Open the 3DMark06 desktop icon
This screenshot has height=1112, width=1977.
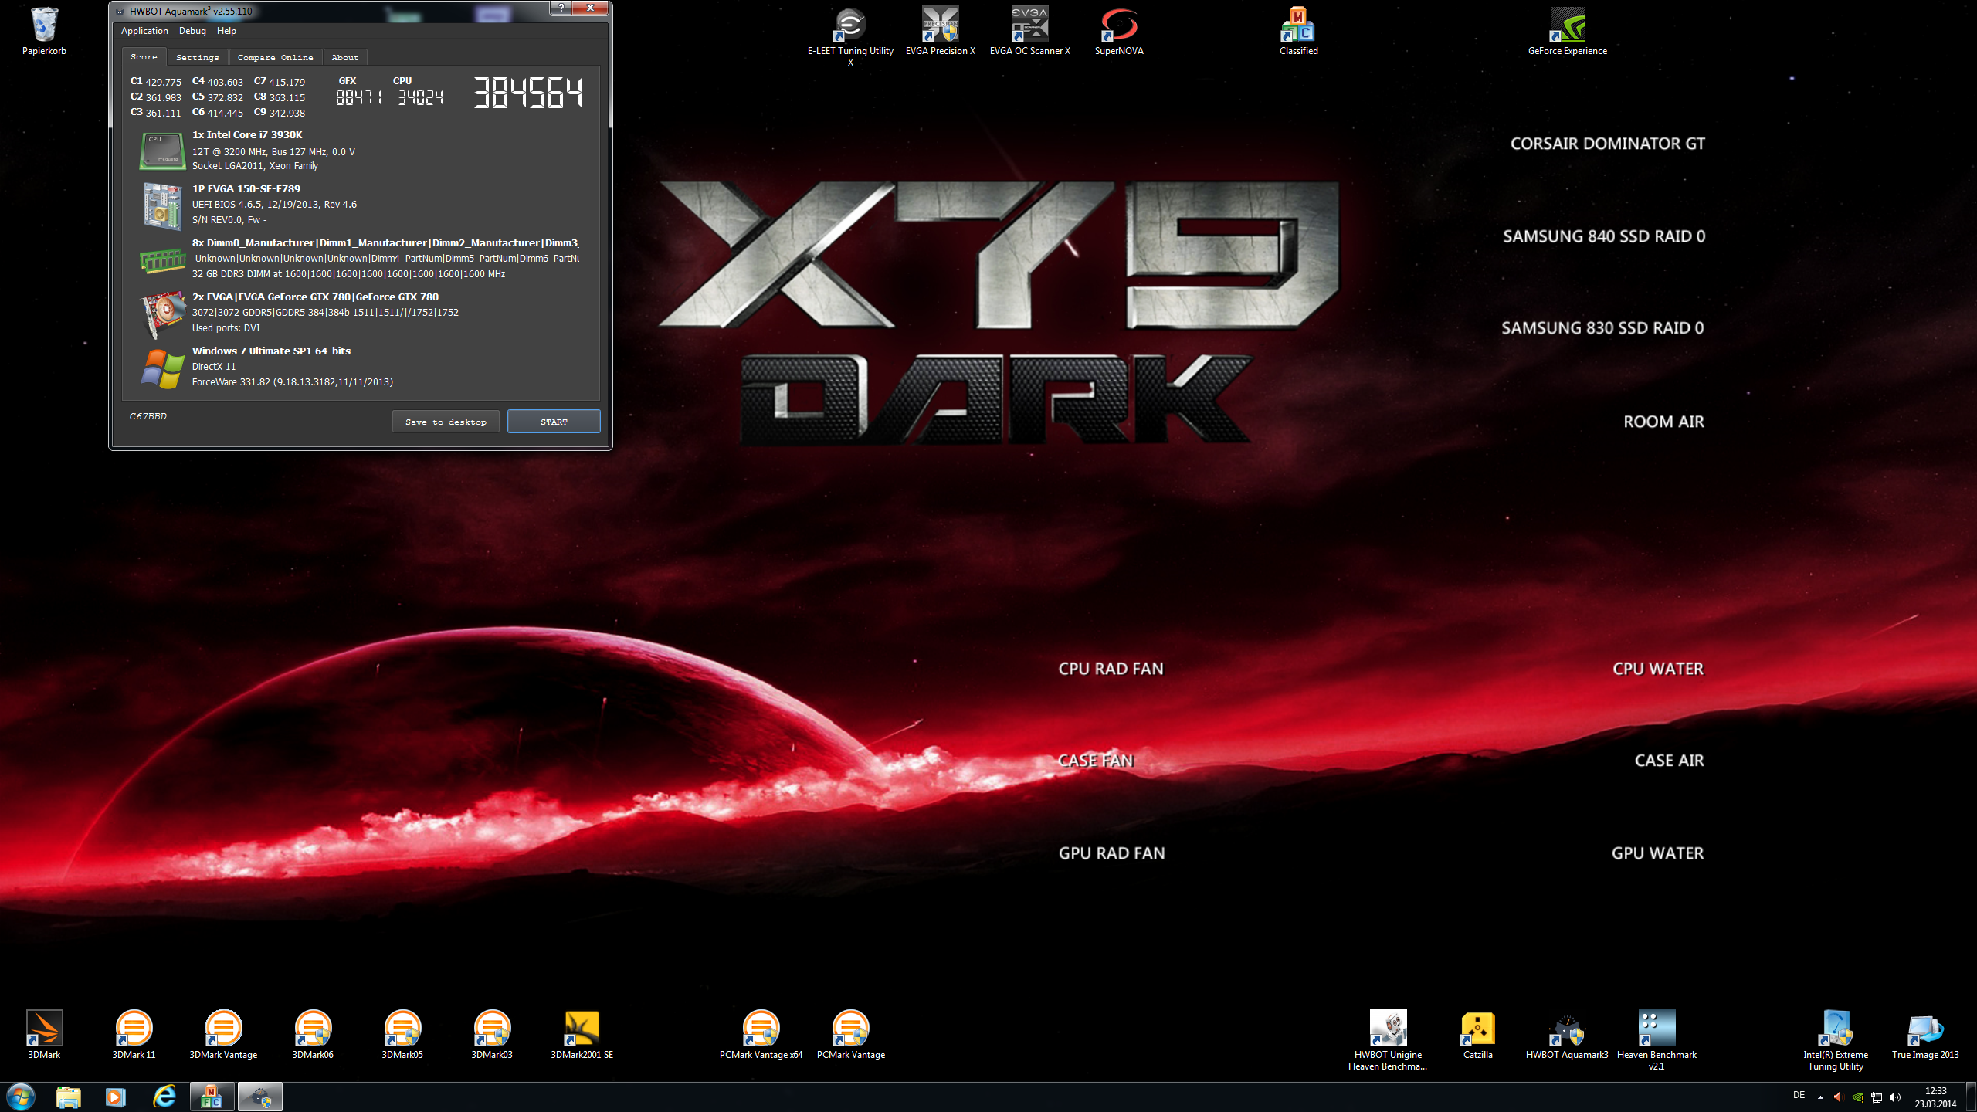coord(313,1035)
